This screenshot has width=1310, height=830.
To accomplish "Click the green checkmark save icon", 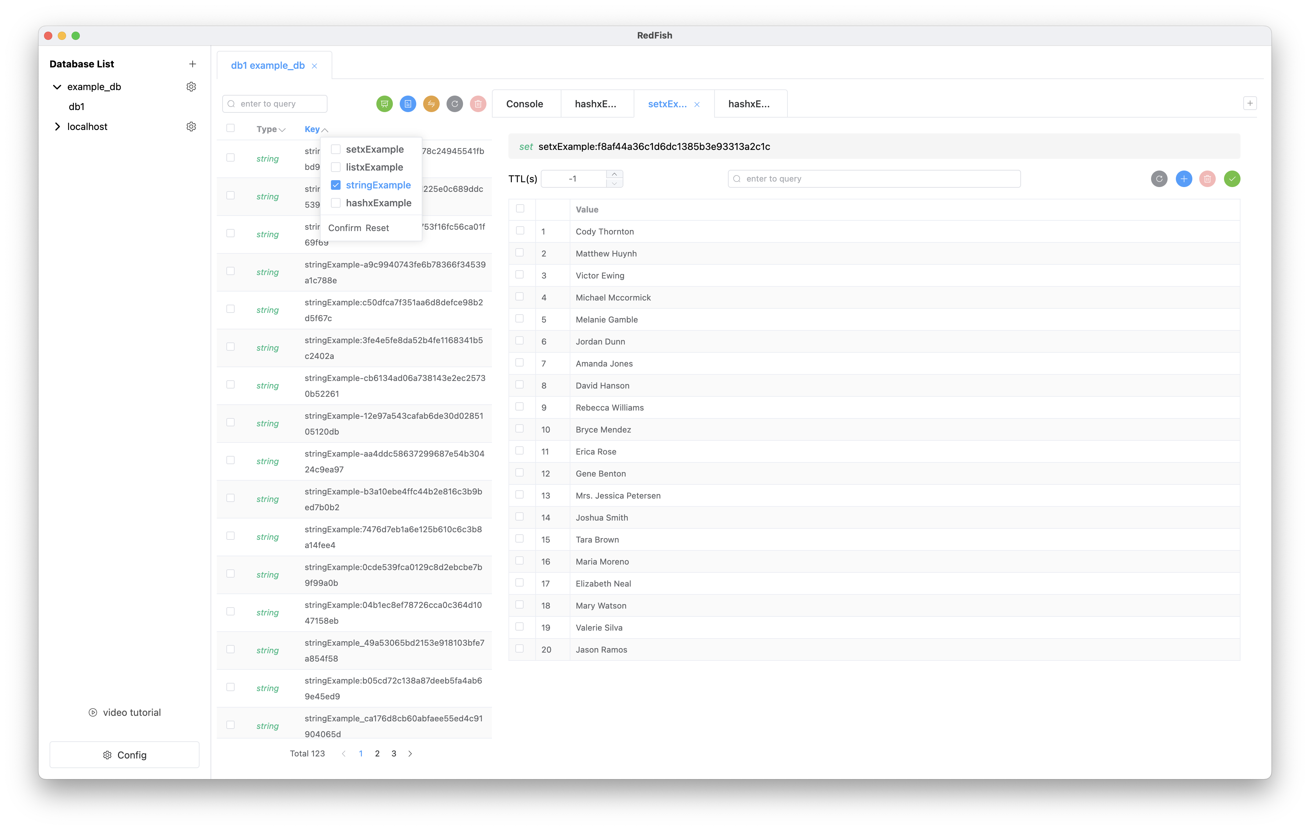I will tap(1232, 179).
